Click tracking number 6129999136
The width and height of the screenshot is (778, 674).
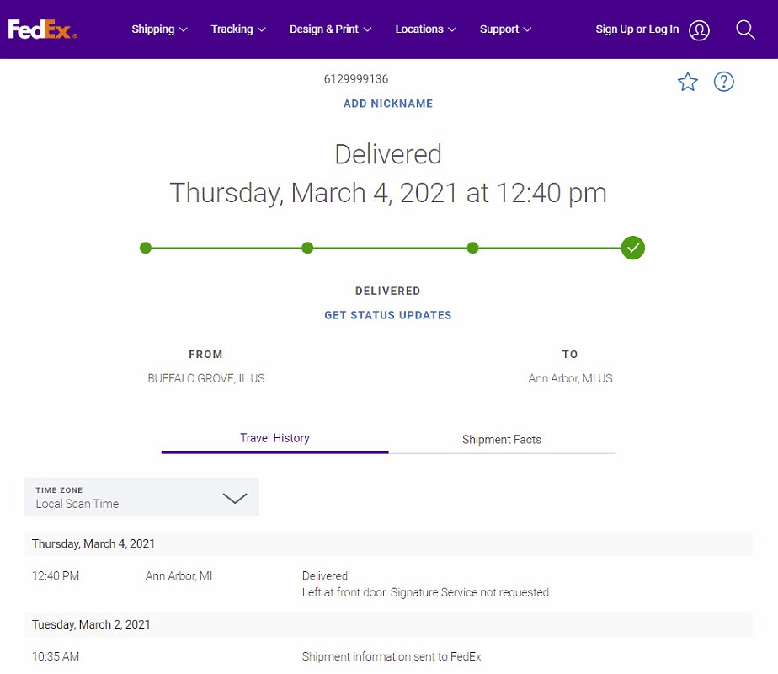point(356,79)
